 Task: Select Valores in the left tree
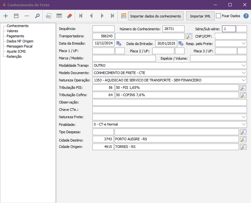pyautogui.click(x=12, y=31)
